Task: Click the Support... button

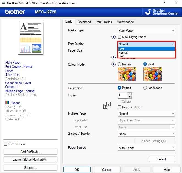Action: [x=31, y=168]
